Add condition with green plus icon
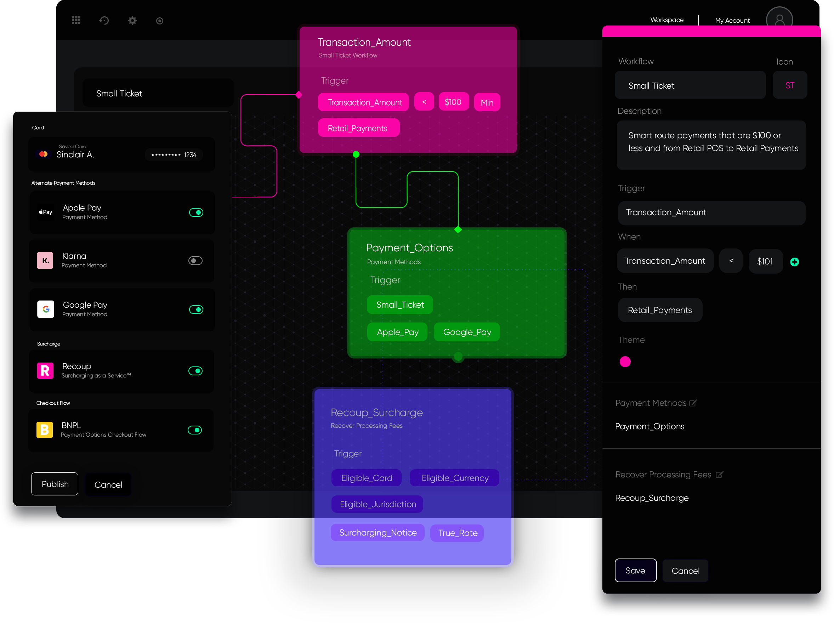 (794, 262)
